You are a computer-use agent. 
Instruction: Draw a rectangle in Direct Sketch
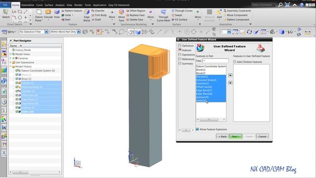tap(20, 12)
